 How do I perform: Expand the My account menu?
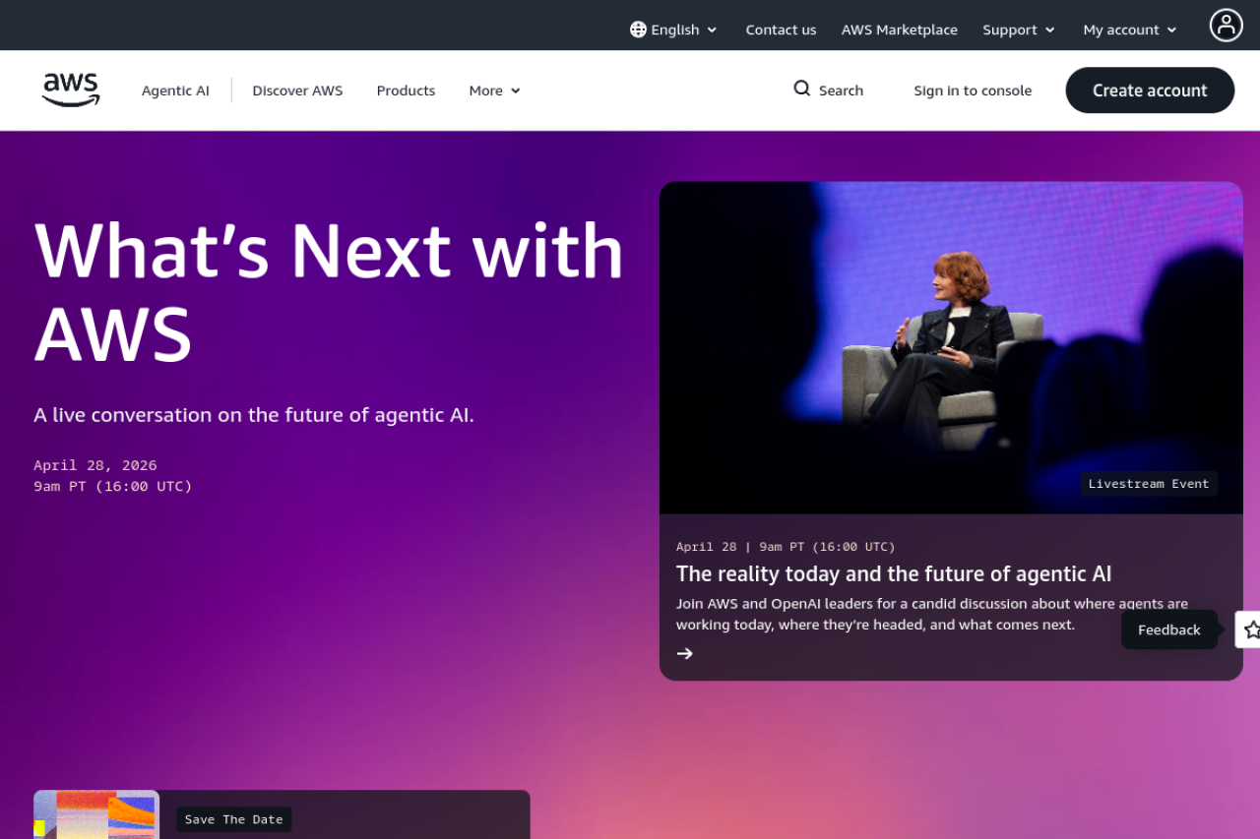click(x=1129, y=30)
